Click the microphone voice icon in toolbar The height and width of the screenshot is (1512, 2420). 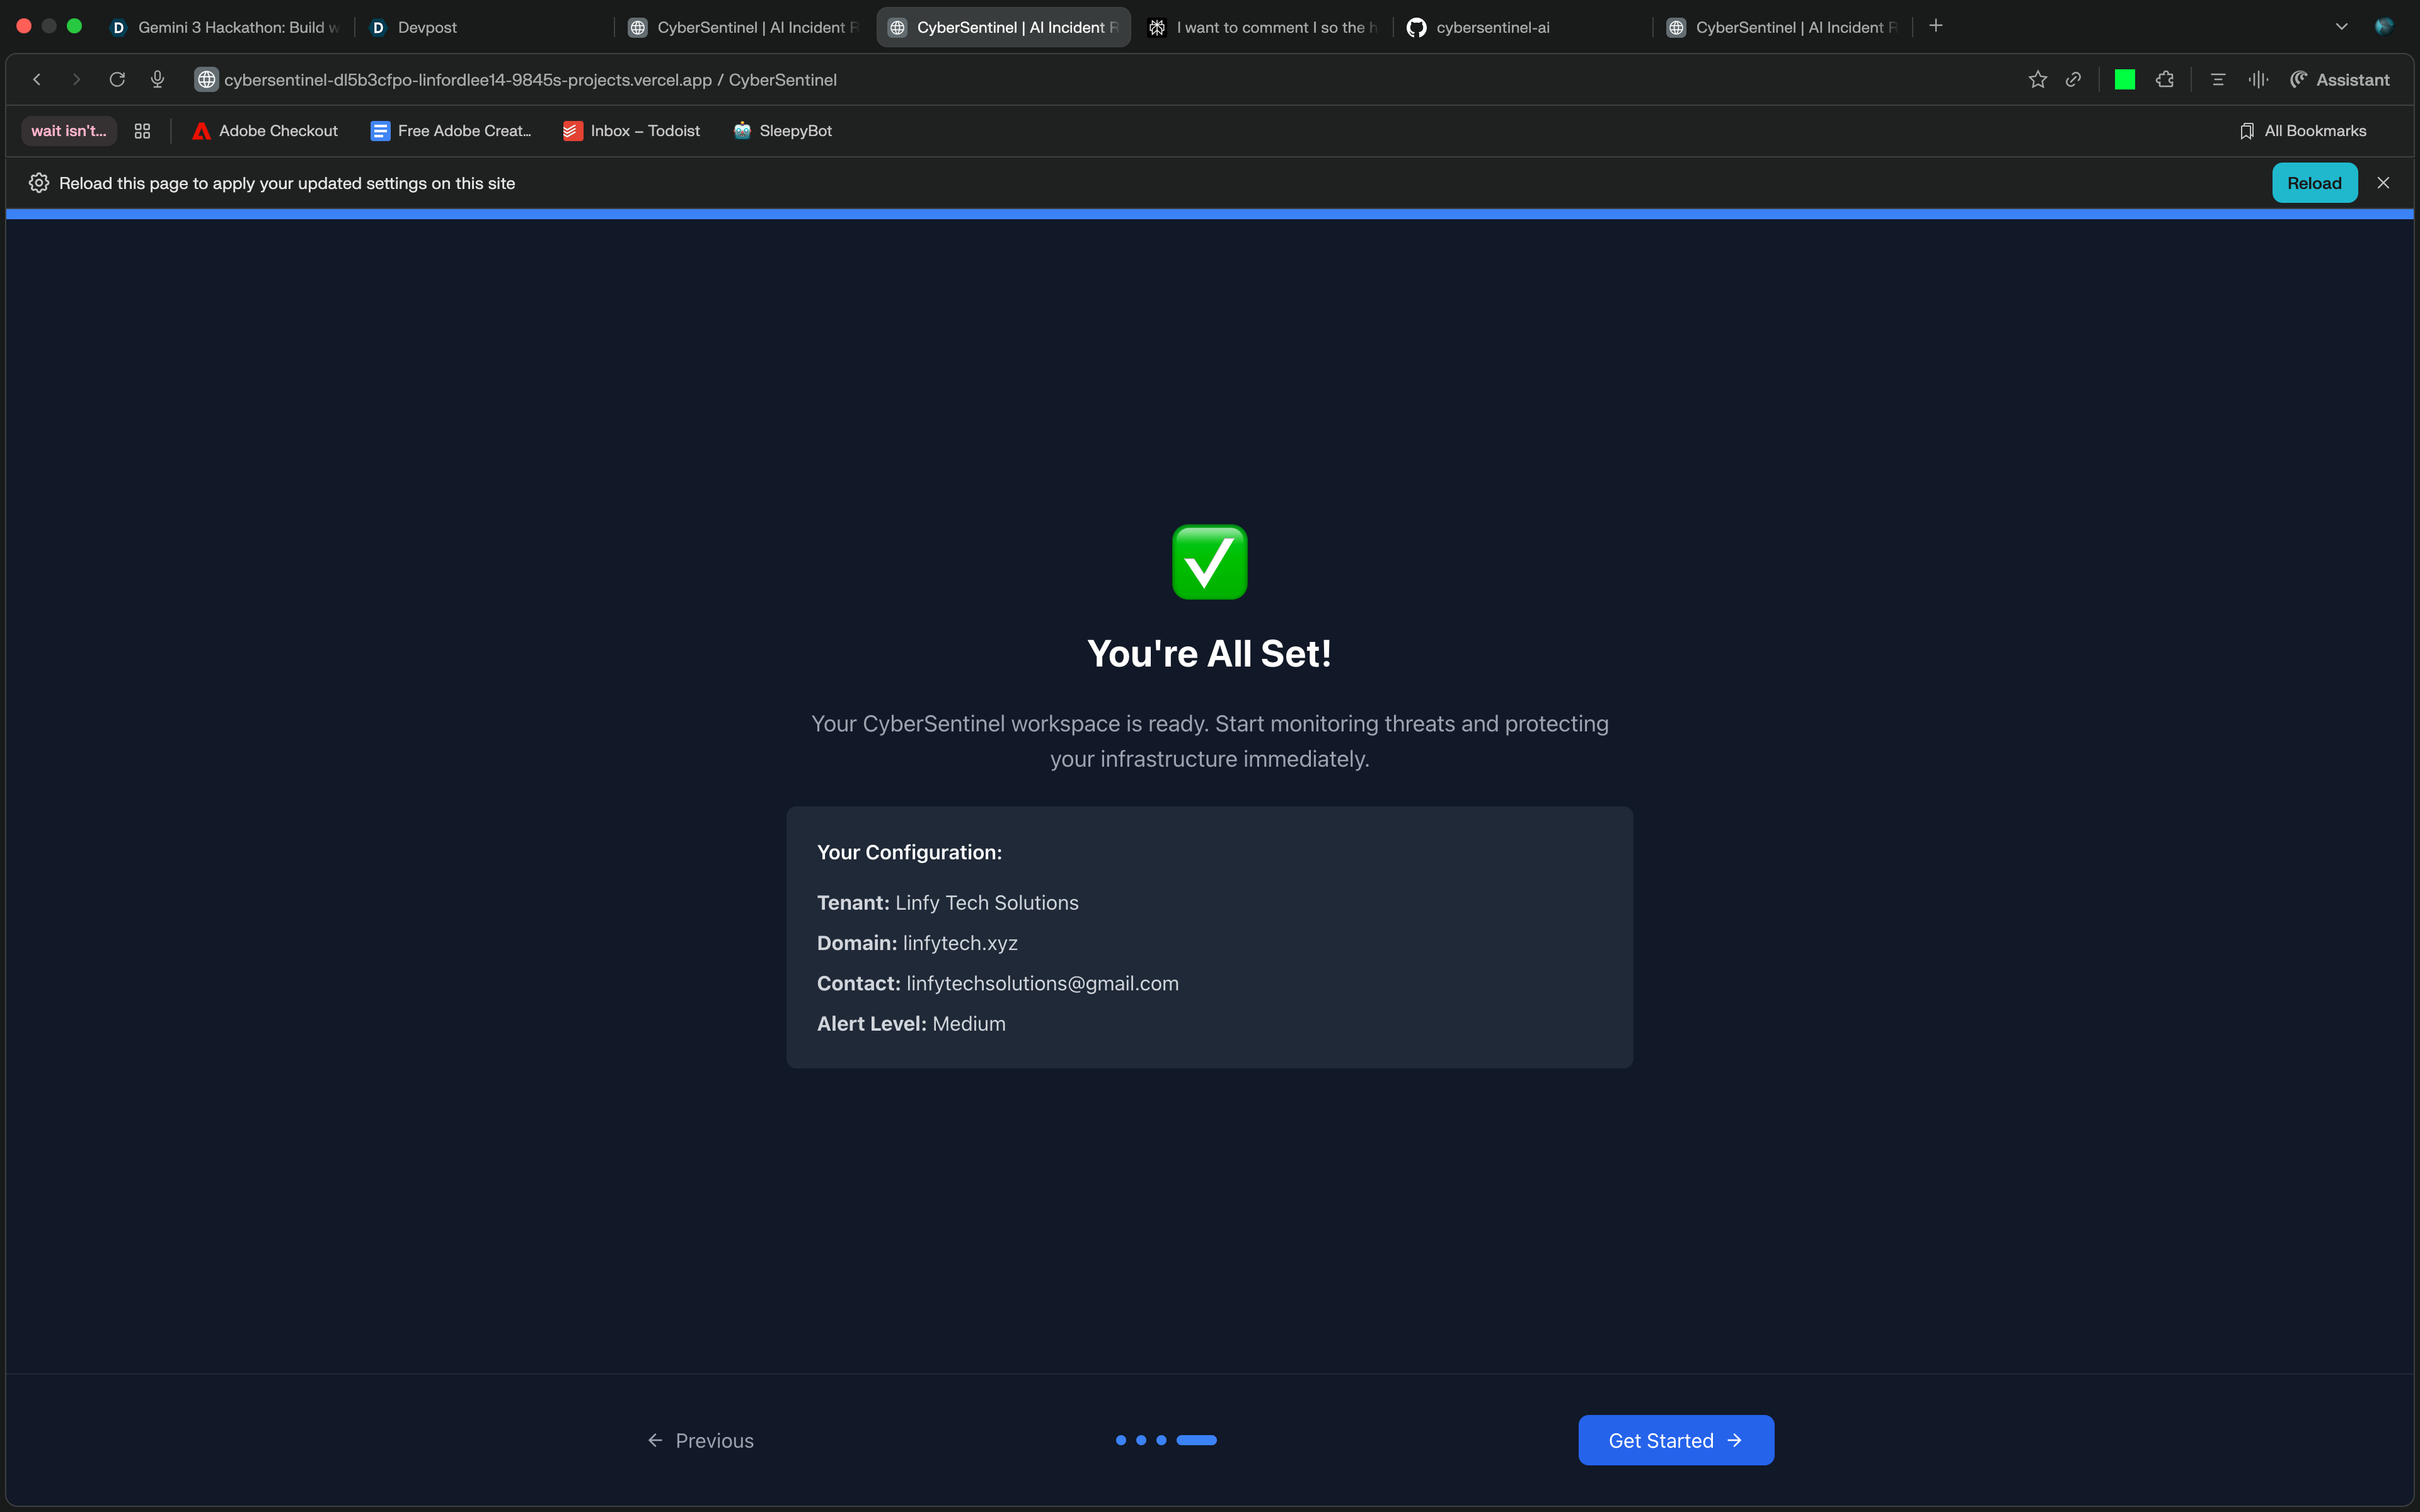click(x=157, y=80)
